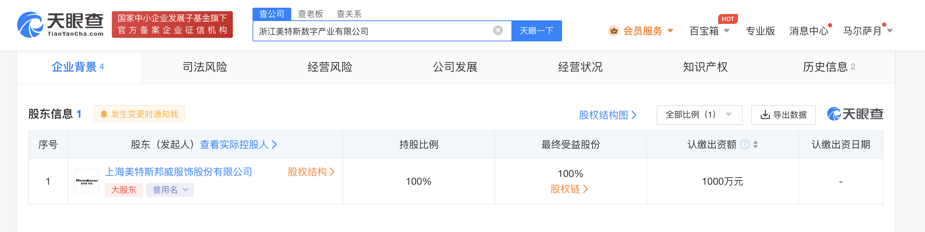The image size is (925, 232).
Task: Expand the 全部比例 (1) dropdown
Action: point(699,115)
